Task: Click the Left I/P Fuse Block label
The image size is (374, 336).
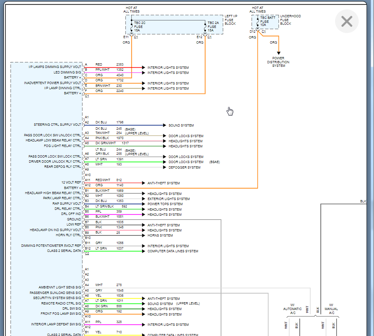Action: pos(230,20)
